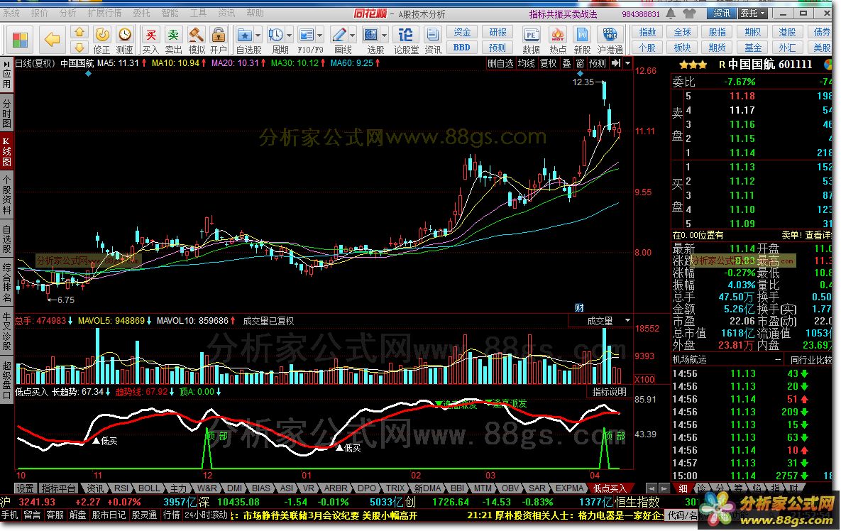Expand the 画线 dropdown arrow
The image size is (841, 531).
353,36
